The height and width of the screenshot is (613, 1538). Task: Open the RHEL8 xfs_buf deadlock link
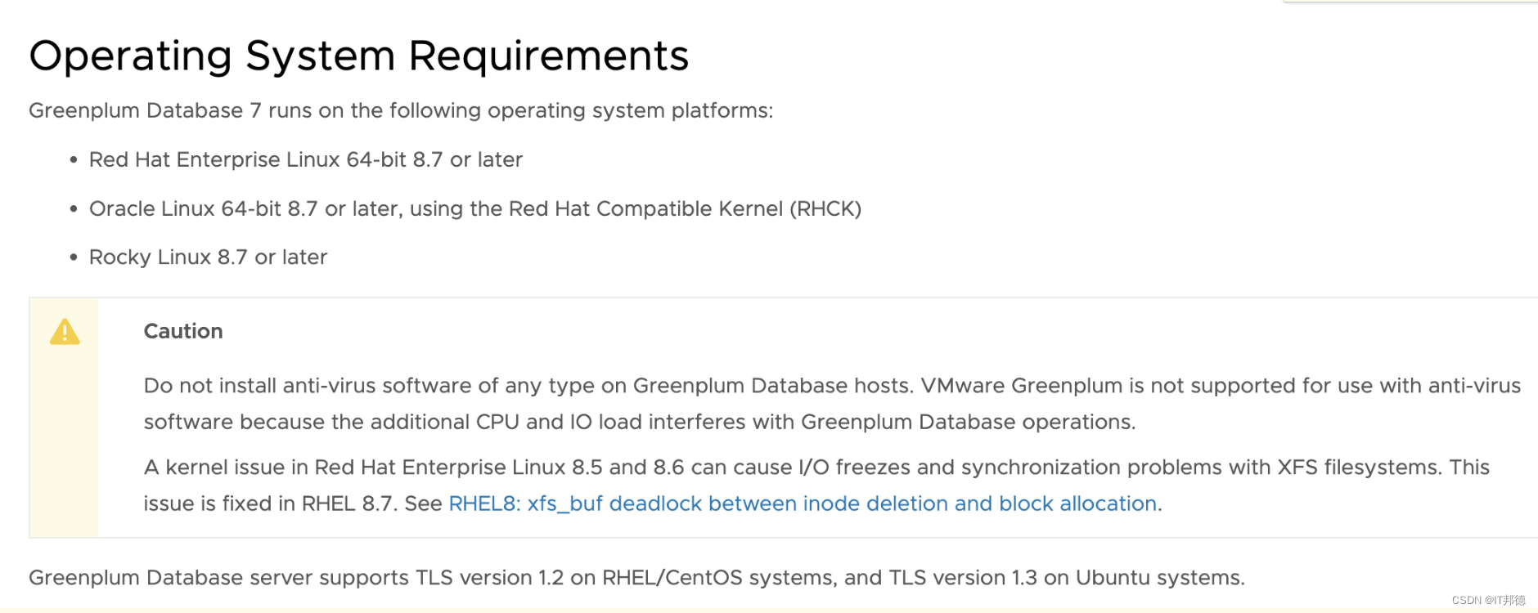coord(803,503)
